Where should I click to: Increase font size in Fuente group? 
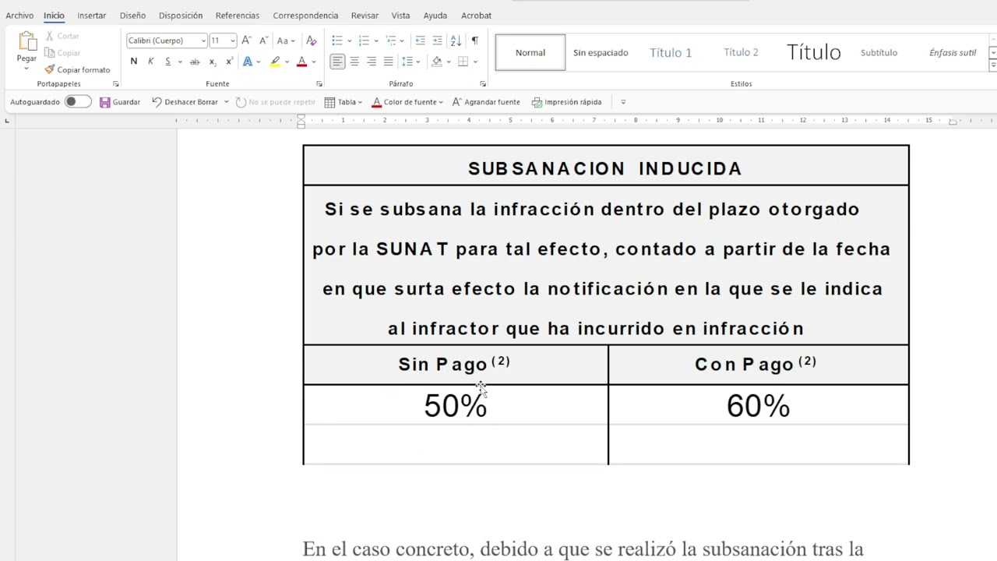(246, 41)
